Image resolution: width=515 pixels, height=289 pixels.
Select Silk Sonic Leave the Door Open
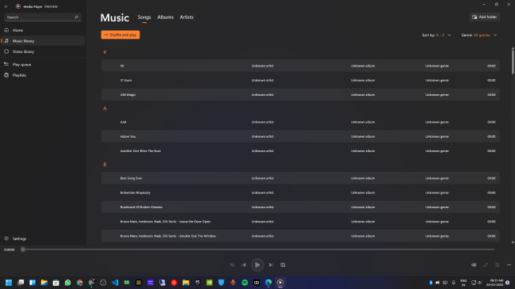coord(300,222)
